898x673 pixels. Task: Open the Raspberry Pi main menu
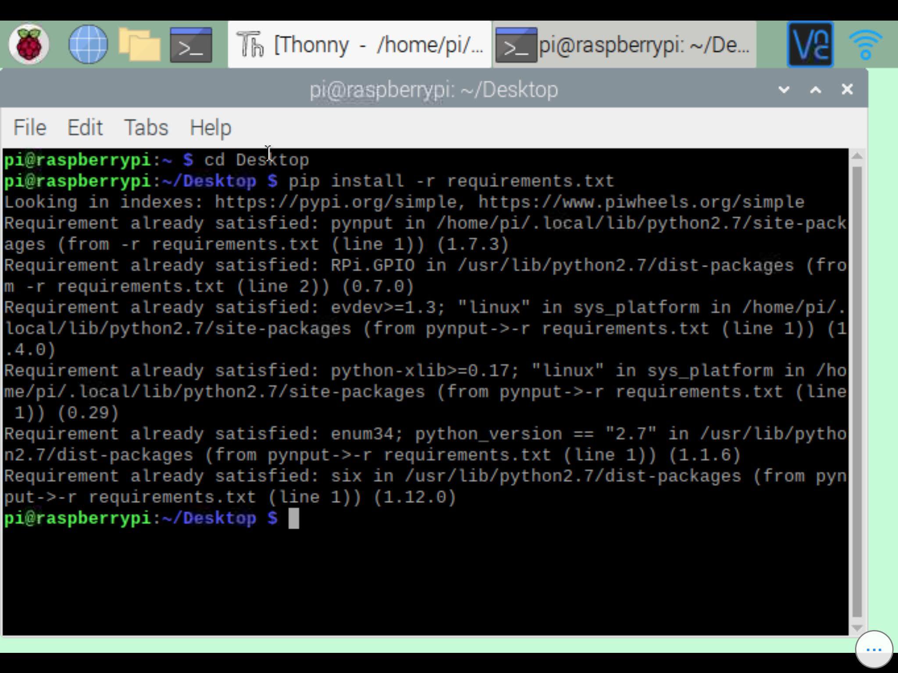(x=29, y=44)
